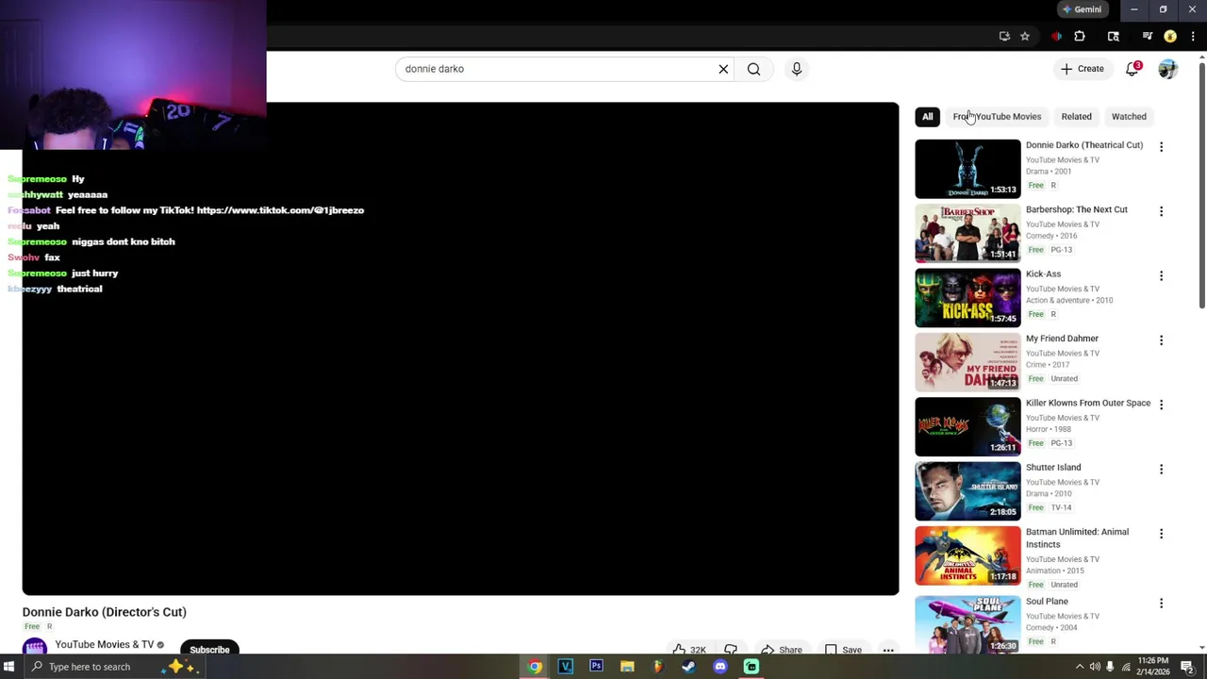Open options menu for Soul Plane
This screenshot has height=679, width=1207.
point(1161,603)
